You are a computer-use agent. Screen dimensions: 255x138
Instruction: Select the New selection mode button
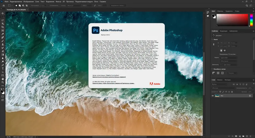(x=16, y=5)
